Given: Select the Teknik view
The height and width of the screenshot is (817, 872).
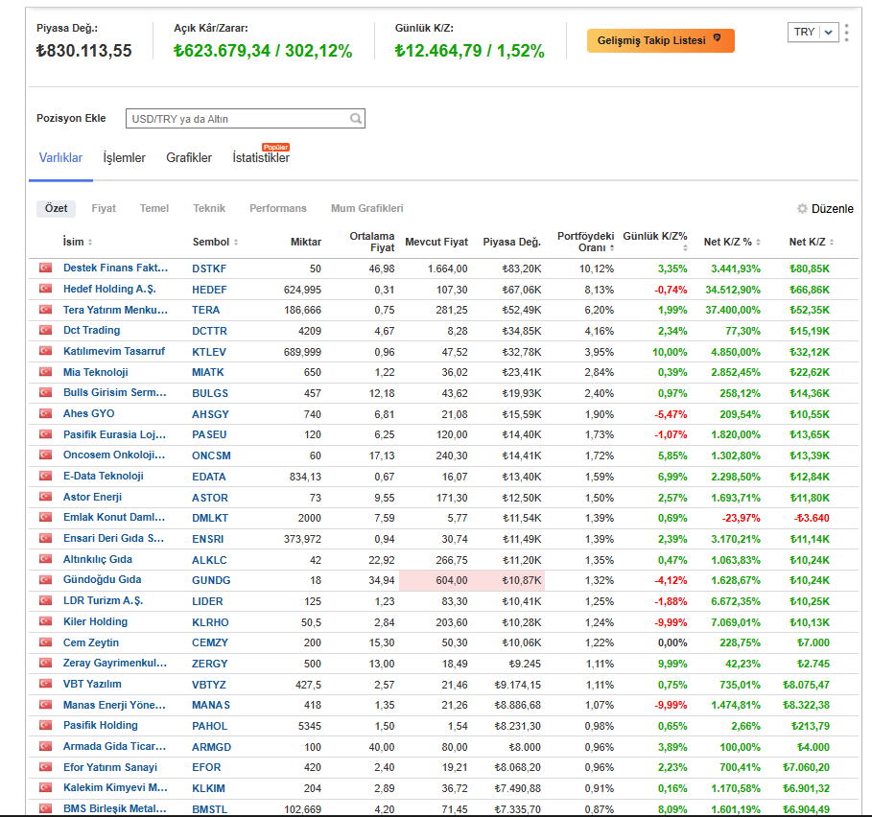Looking at the screenshot, I should [209, 208].
